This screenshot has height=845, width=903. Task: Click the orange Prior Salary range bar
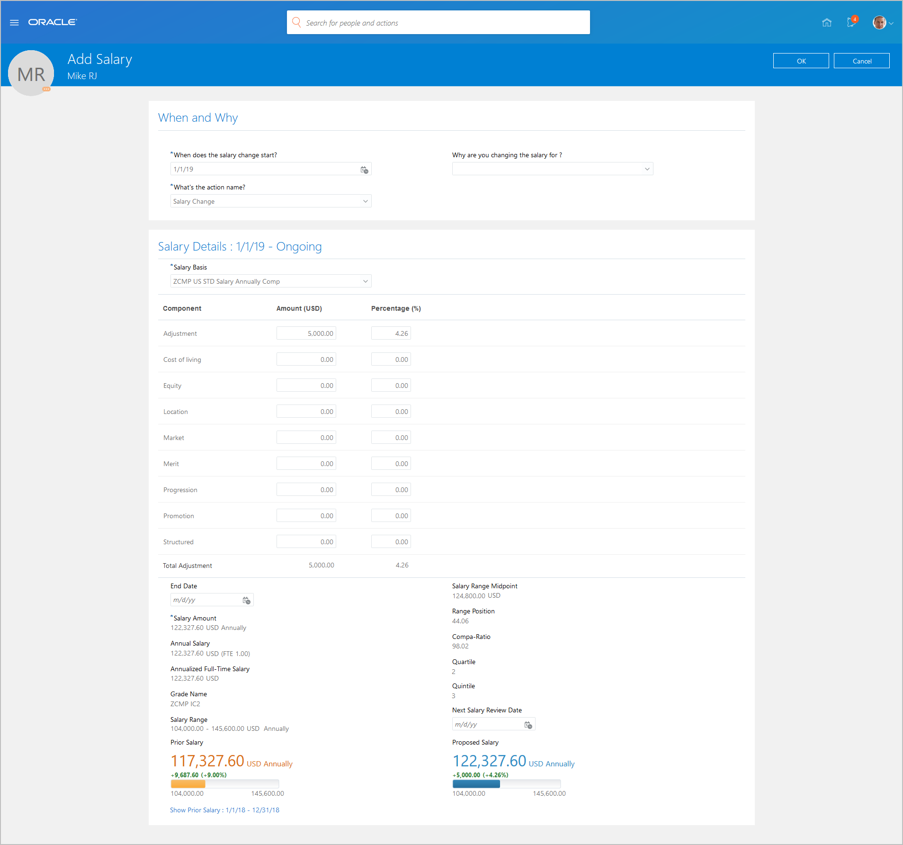tap(188, 784)
